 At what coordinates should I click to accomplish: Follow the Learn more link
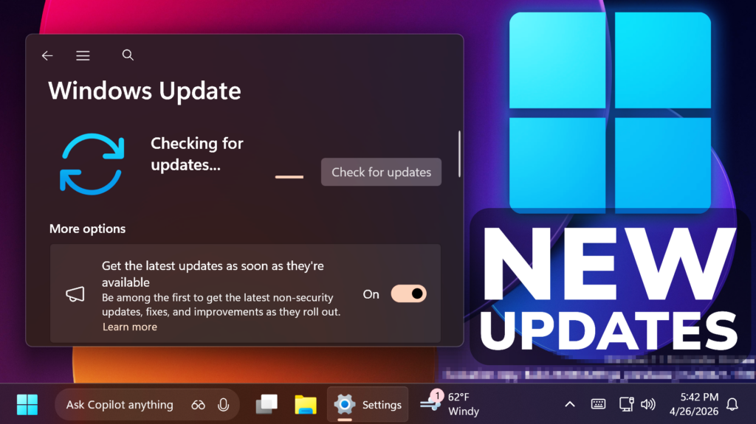point(130,327)
